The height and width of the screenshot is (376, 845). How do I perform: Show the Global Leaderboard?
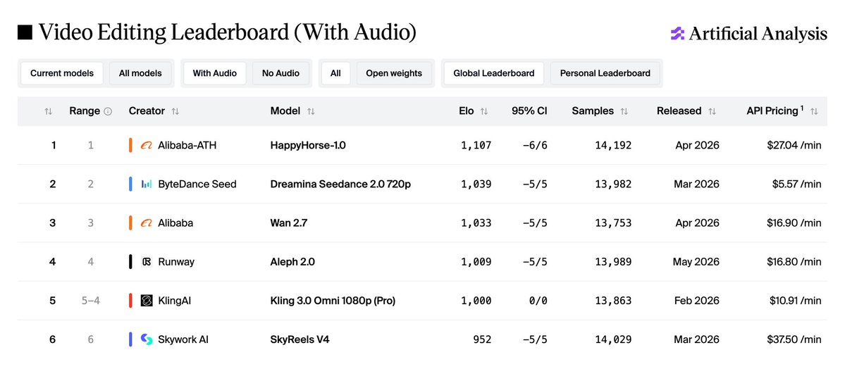pyautogui.click(x=493, y=73)
